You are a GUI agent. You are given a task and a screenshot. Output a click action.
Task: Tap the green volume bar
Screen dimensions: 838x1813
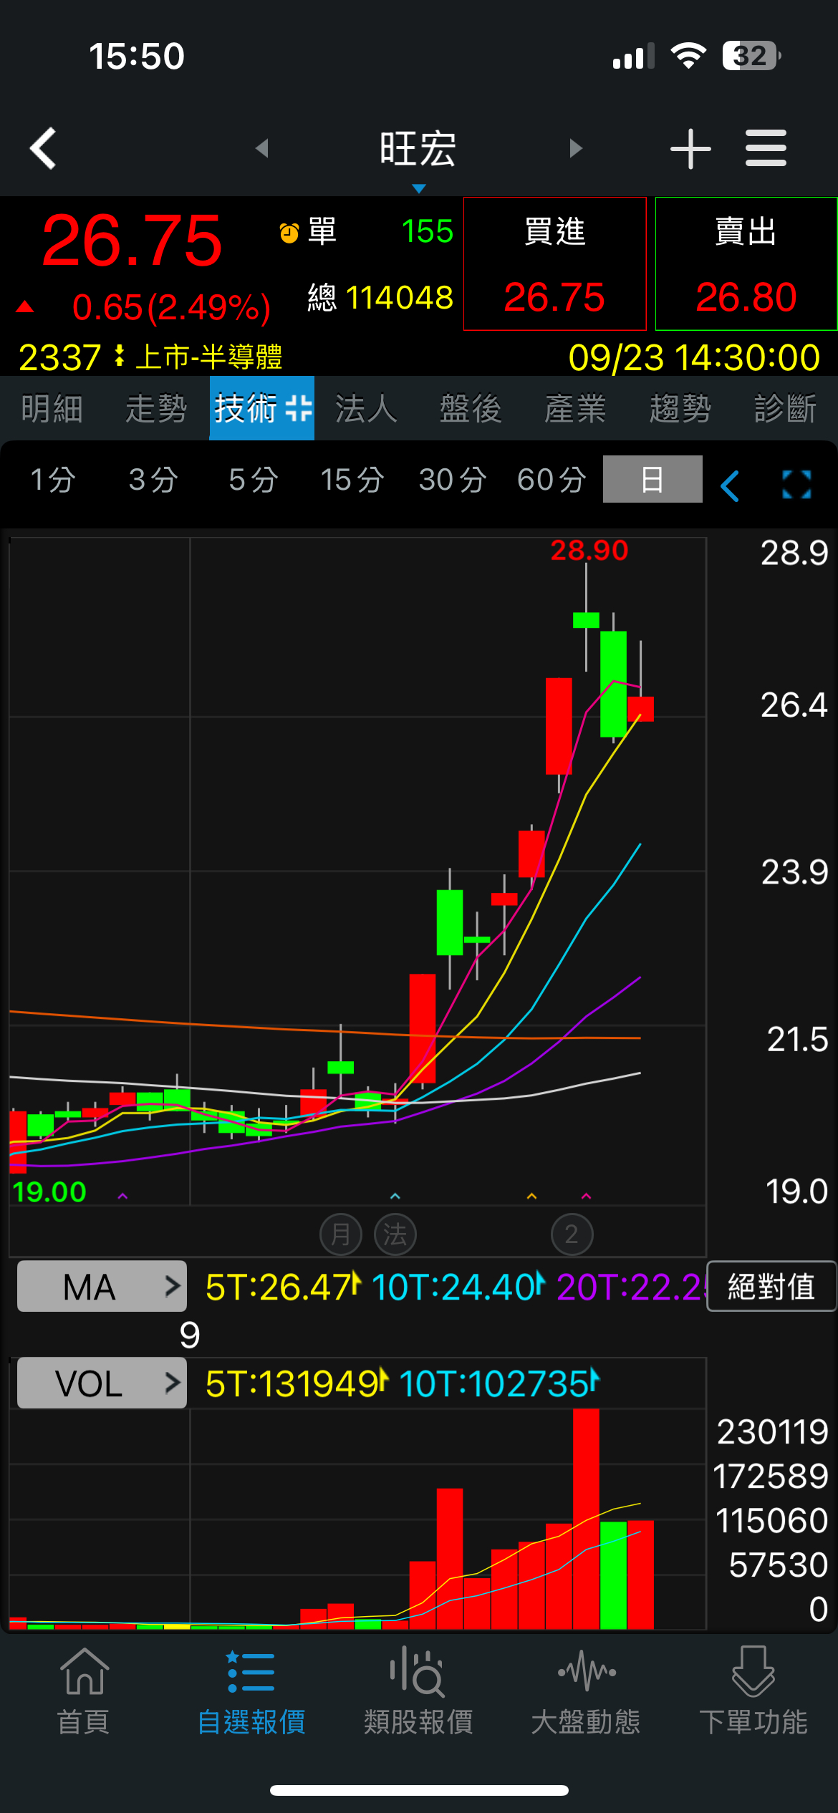(x=613, y=1575)
